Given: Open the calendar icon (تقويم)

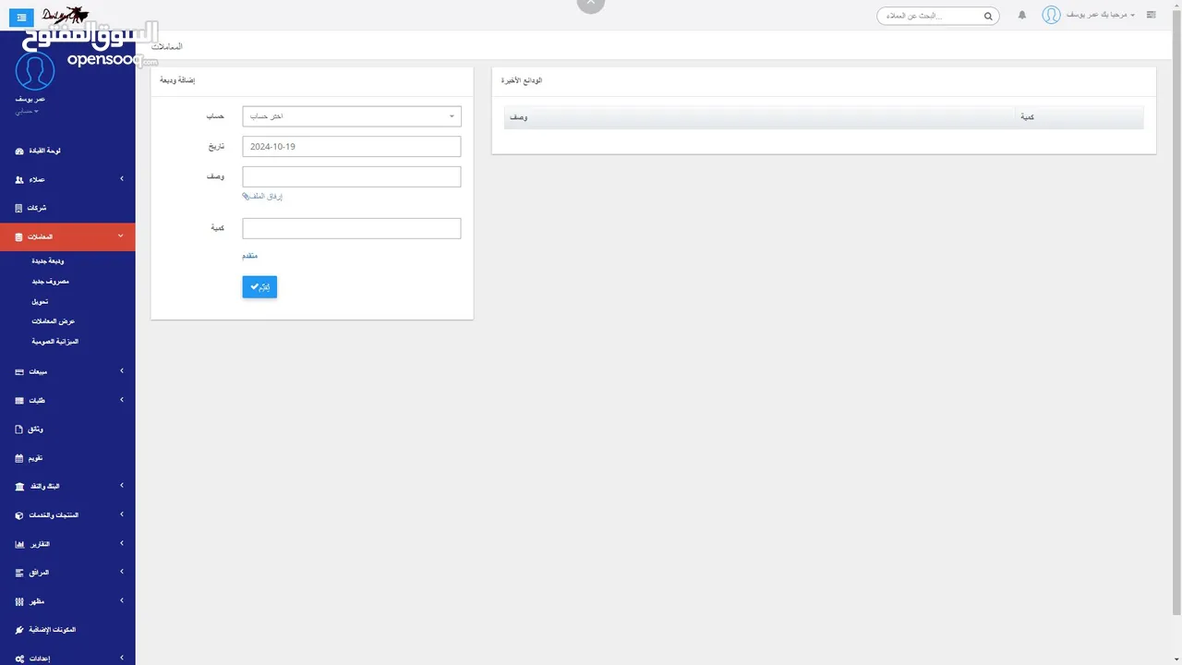Looking at the screenshot, I should coord(19,458).
